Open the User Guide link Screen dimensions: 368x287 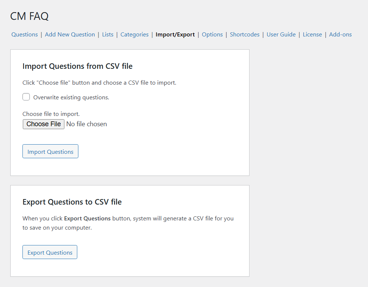pos(281,35)
